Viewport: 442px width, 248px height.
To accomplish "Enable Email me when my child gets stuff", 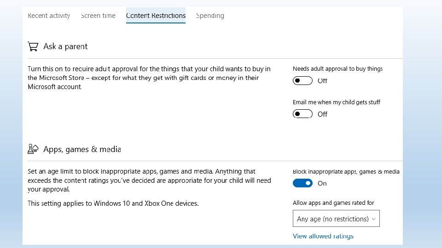I will [x=302, y=114].
